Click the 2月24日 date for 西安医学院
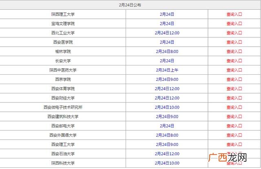261x169 pixels. (x=167, y=42)
